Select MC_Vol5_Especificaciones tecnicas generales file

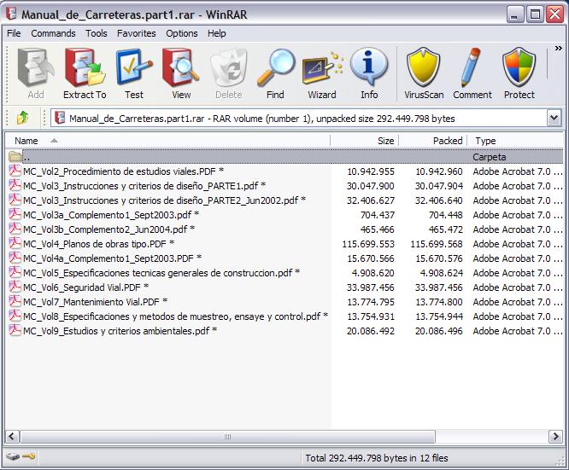(161, 273)
